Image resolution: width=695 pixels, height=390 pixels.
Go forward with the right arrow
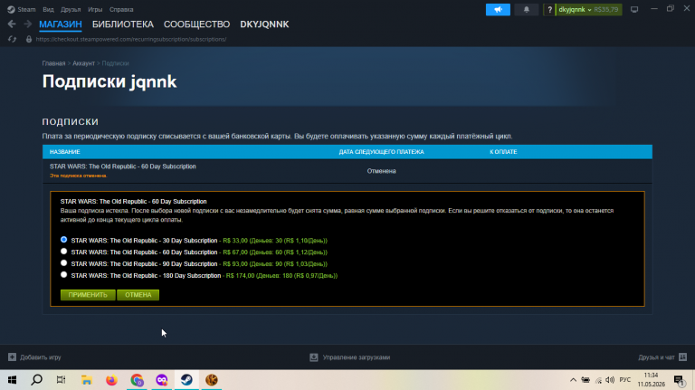[27, 24]
